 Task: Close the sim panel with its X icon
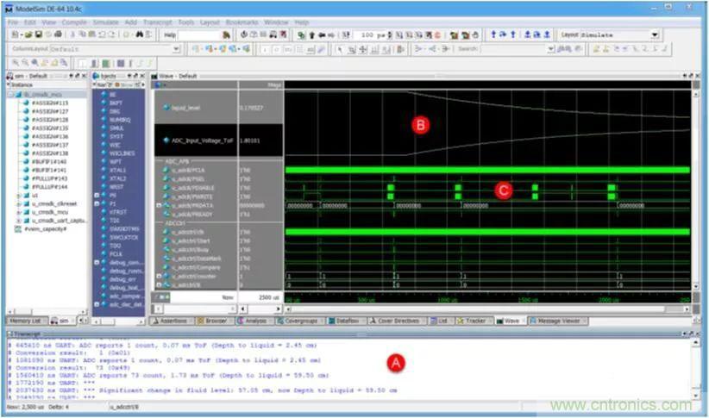point(85,76)
